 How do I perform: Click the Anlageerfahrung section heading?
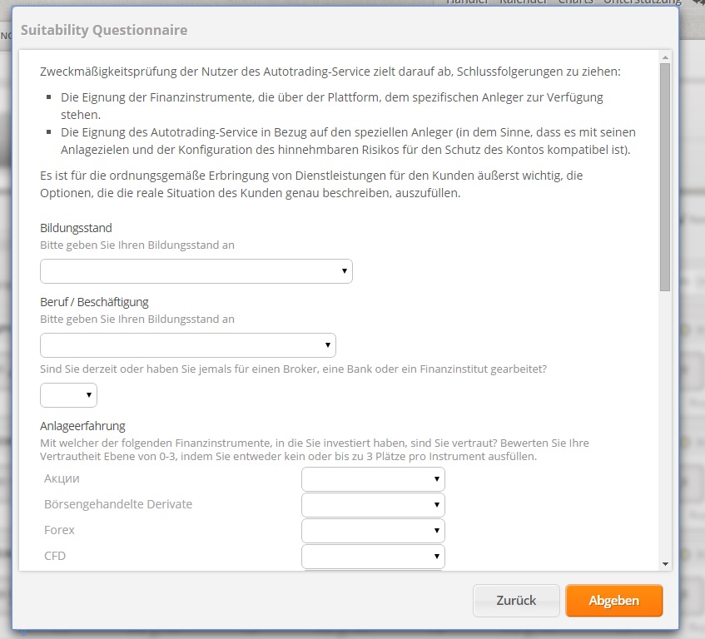tap(83, 427)
